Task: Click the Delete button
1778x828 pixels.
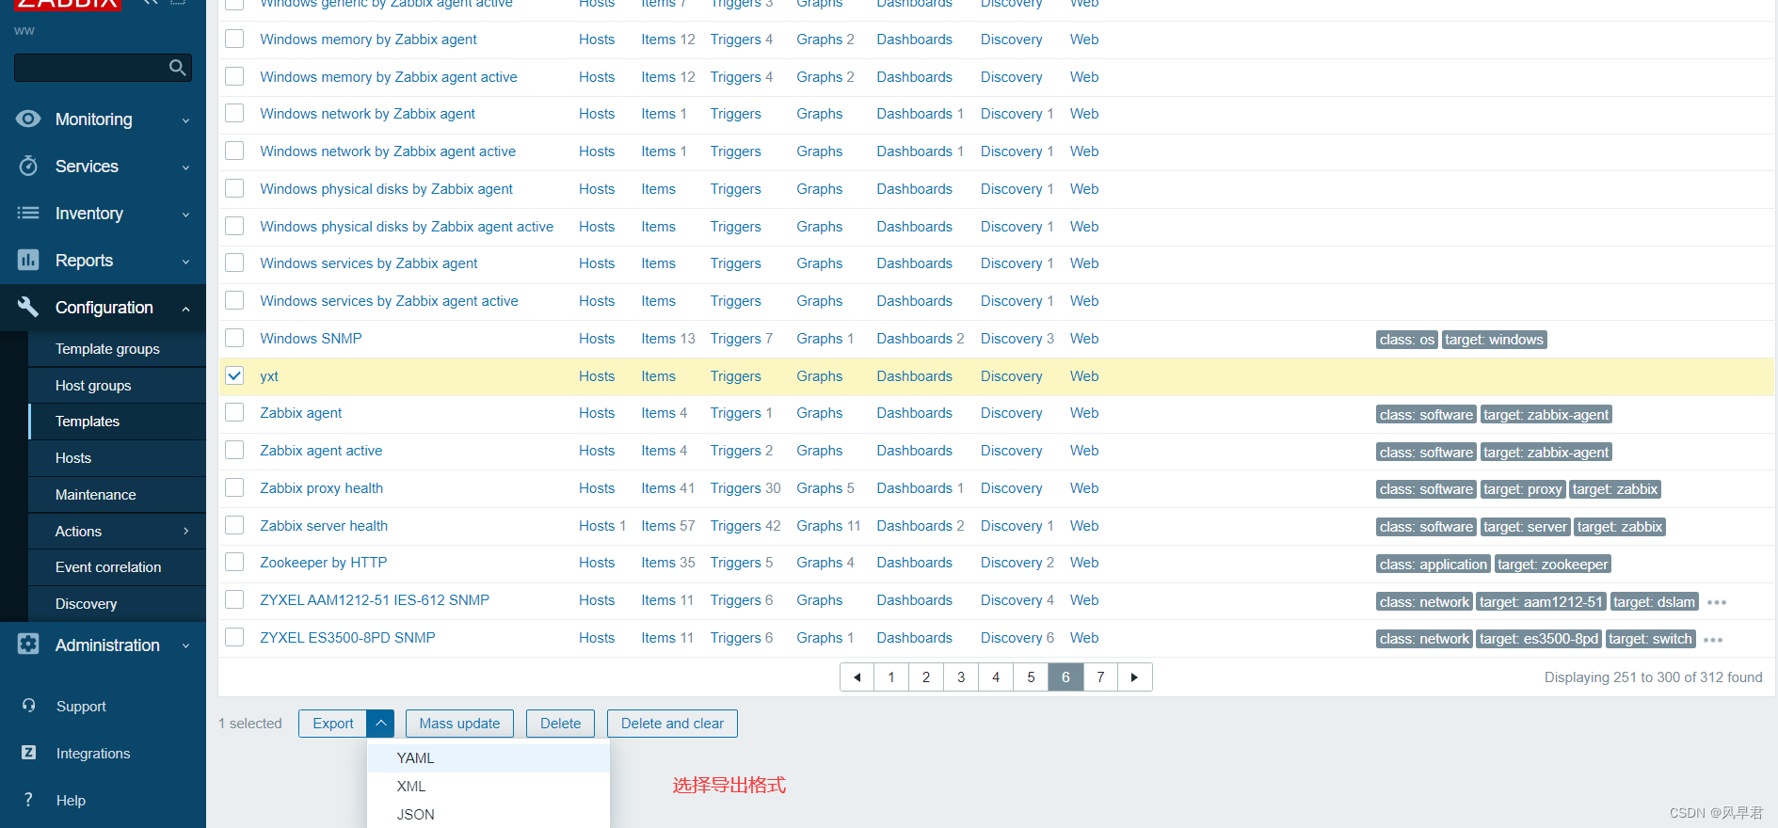Action: coord(560,724)
